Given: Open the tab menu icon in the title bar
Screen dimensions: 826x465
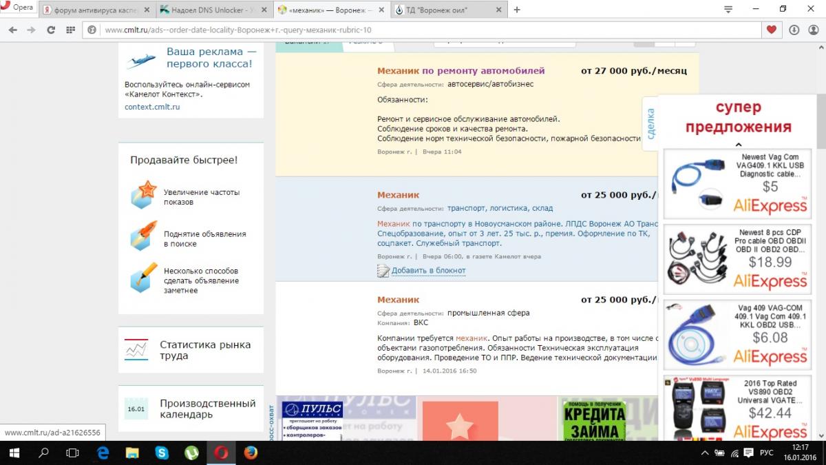Looking at the screenshot, I should coord(728,9).
